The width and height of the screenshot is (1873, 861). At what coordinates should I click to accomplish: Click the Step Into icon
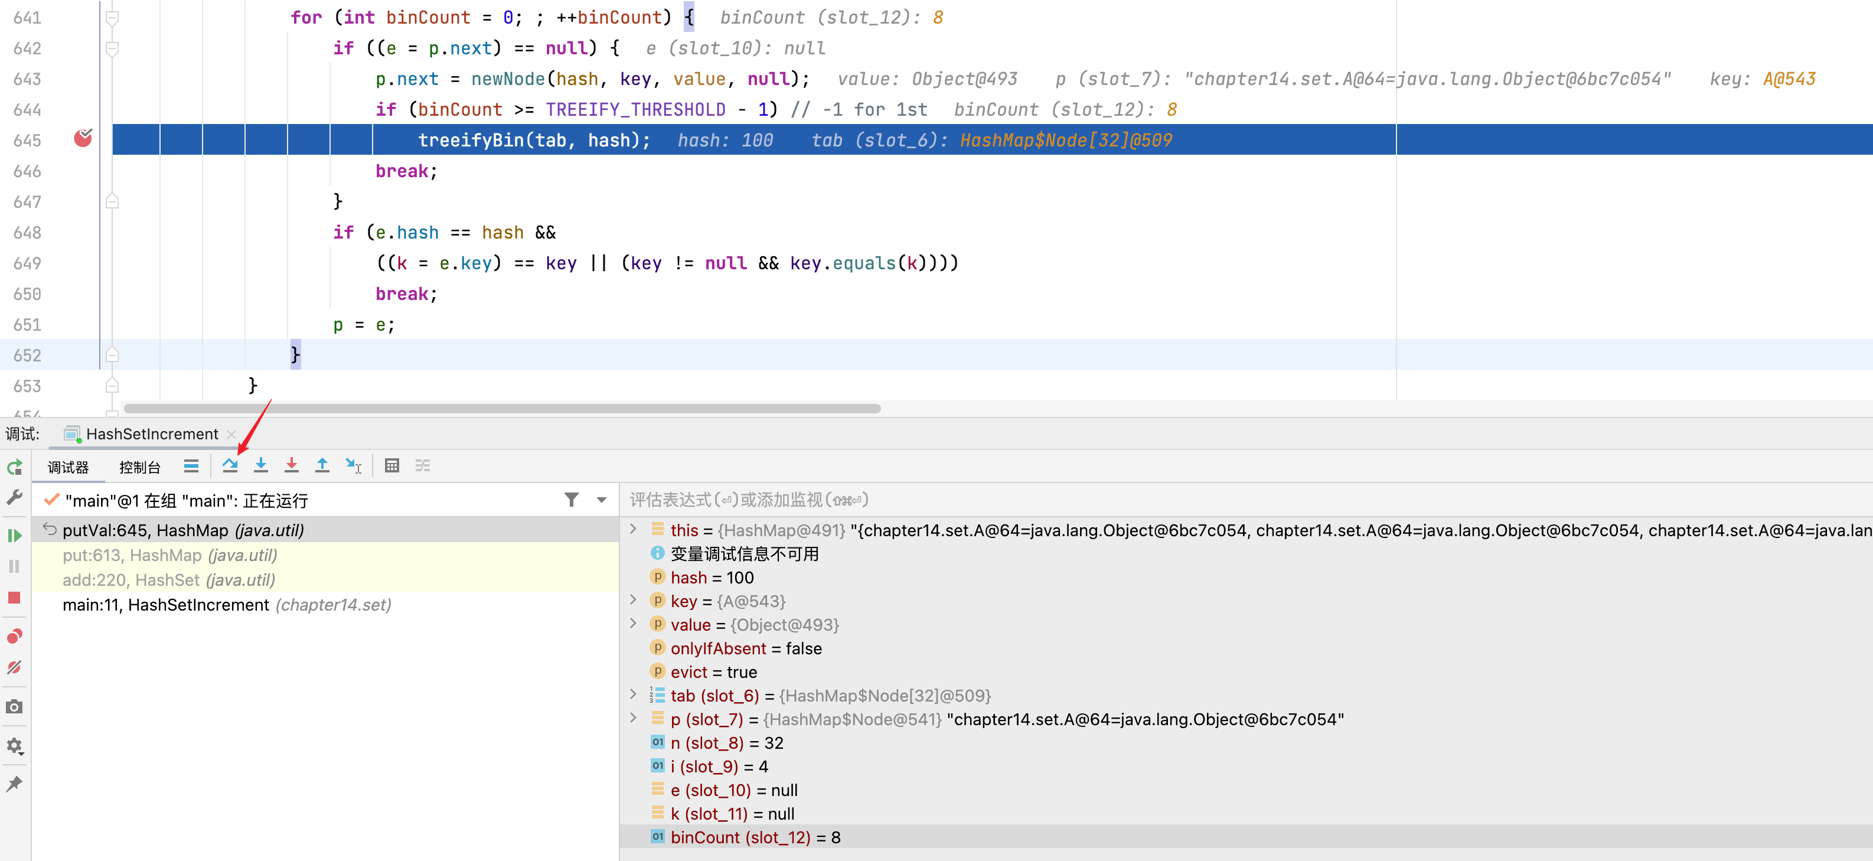[x=260, y=465]
